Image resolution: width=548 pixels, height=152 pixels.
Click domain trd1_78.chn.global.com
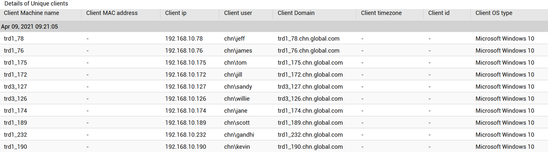(x=309, y=39)
